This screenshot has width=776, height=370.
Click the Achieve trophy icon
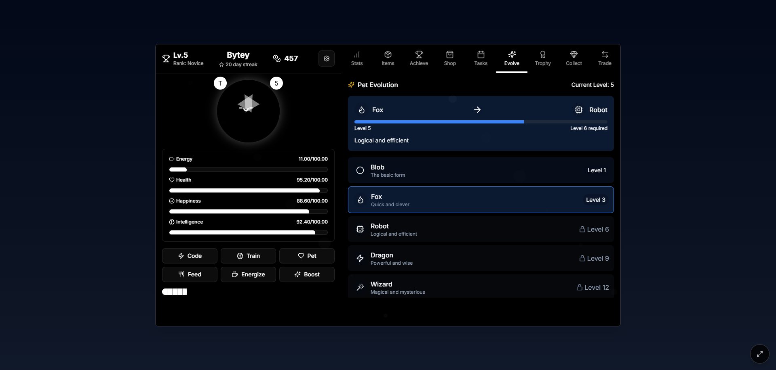pyautogui.click(x=419, y=58)
